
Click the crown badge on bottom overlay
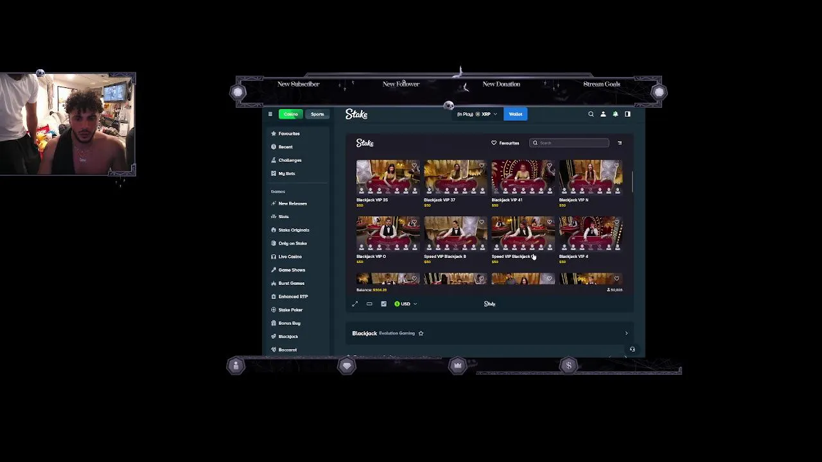click(x=457, y=366)
